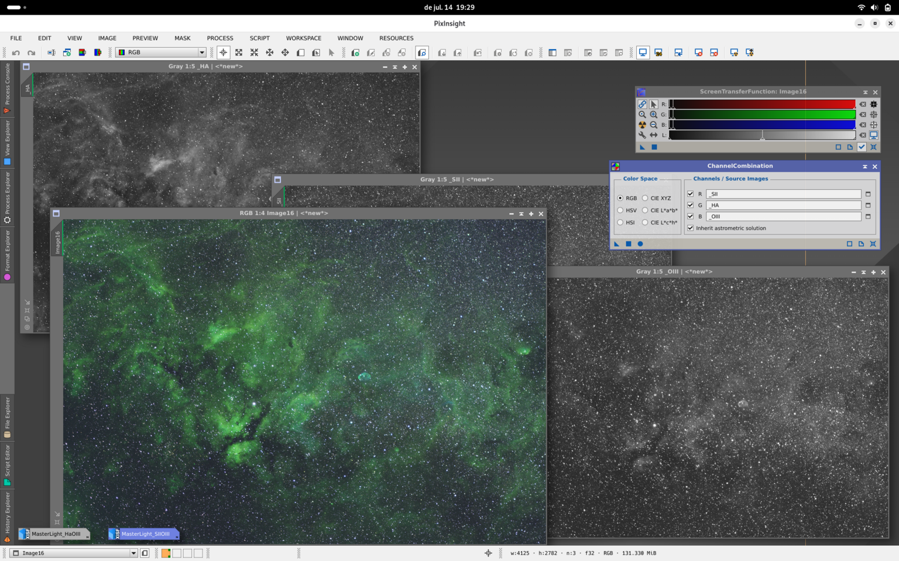
Task: Open the History Explorer side tab
Action: (x=7, y=518)
